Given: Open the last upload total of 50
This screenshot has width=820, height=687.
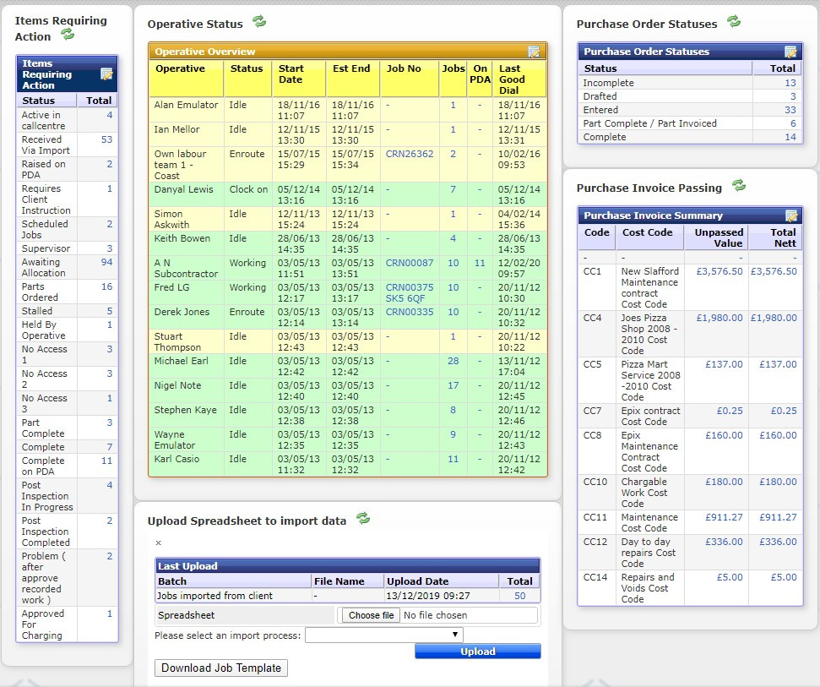Looking at the screenshot, I should tap(520, 596).
